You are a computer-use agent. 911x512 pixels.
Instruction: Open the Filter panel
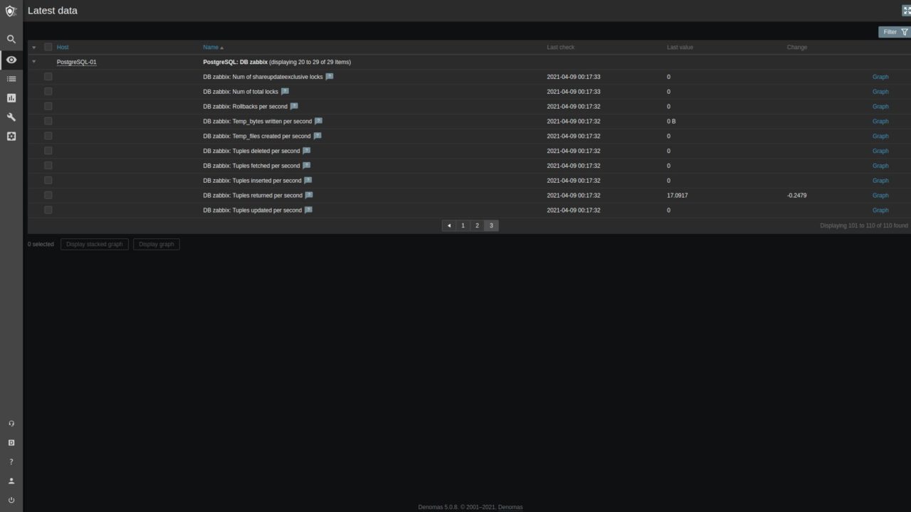pyautogui.click(x=890, y=31)
